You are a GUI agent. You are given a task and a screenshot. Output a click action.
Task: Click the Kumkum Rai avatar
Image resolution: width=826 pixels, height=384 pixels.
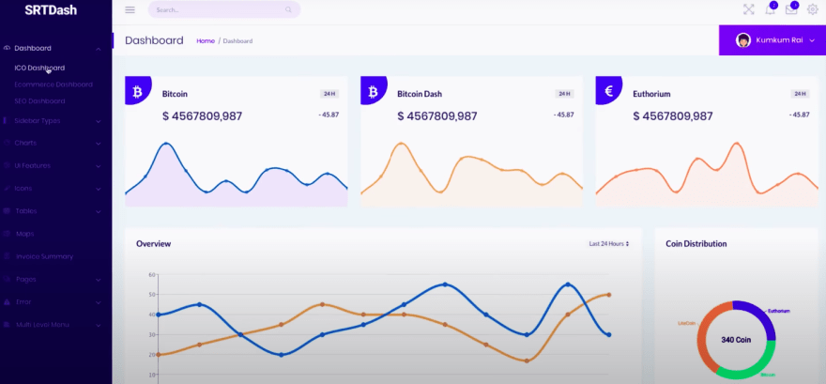743,40
